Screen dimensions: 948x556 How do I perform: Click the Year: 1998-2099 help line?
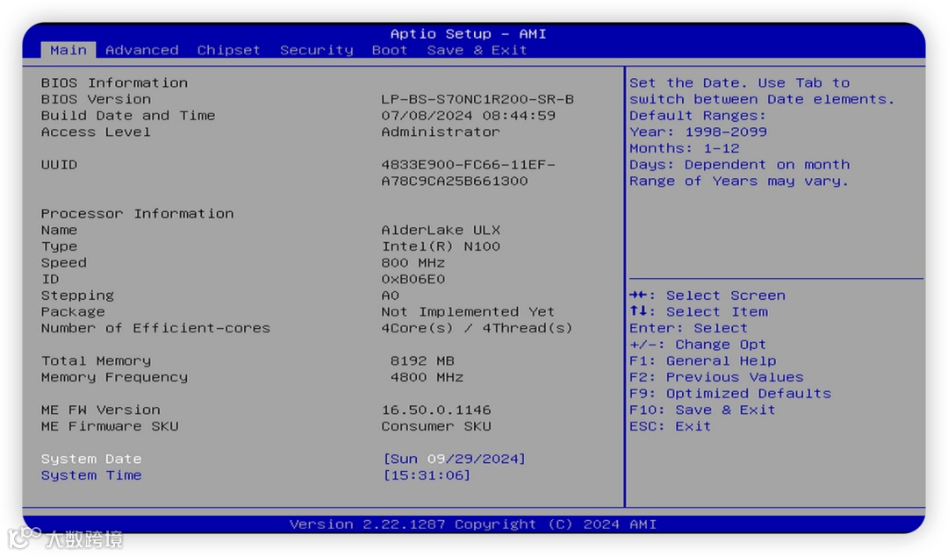tap(699, 132)
